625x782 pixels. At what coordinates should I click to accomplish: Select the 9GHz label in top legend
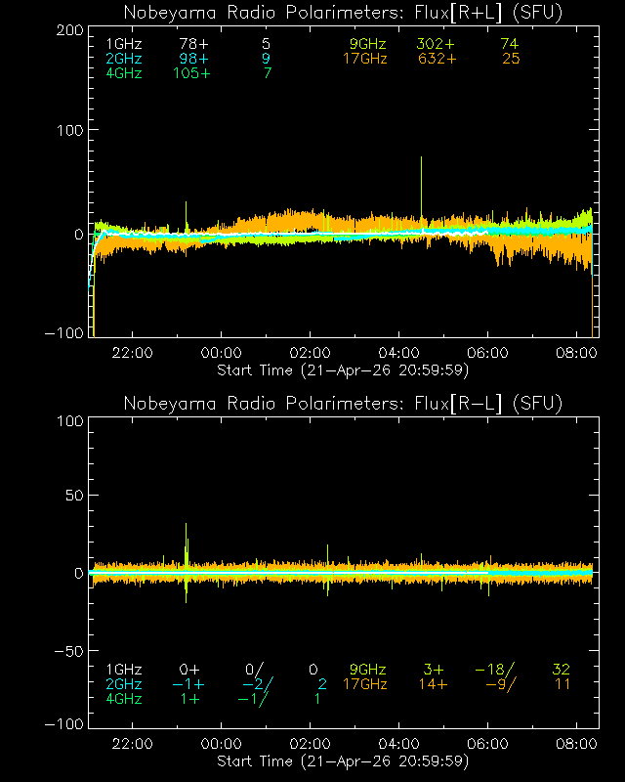point(368,44)
